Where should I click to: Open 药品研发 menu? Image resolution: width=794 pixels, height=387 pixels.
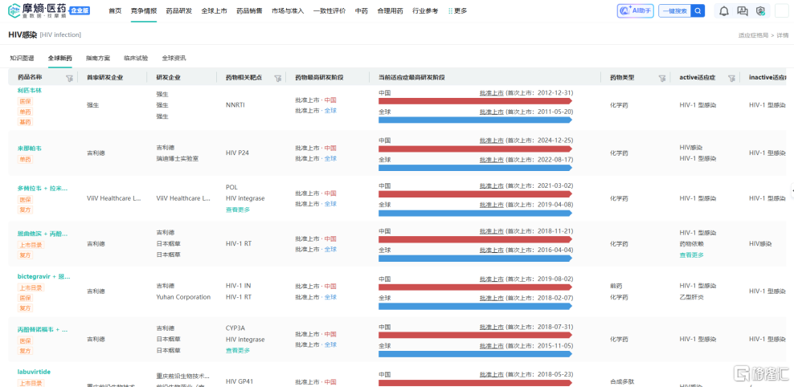(178, 10)
